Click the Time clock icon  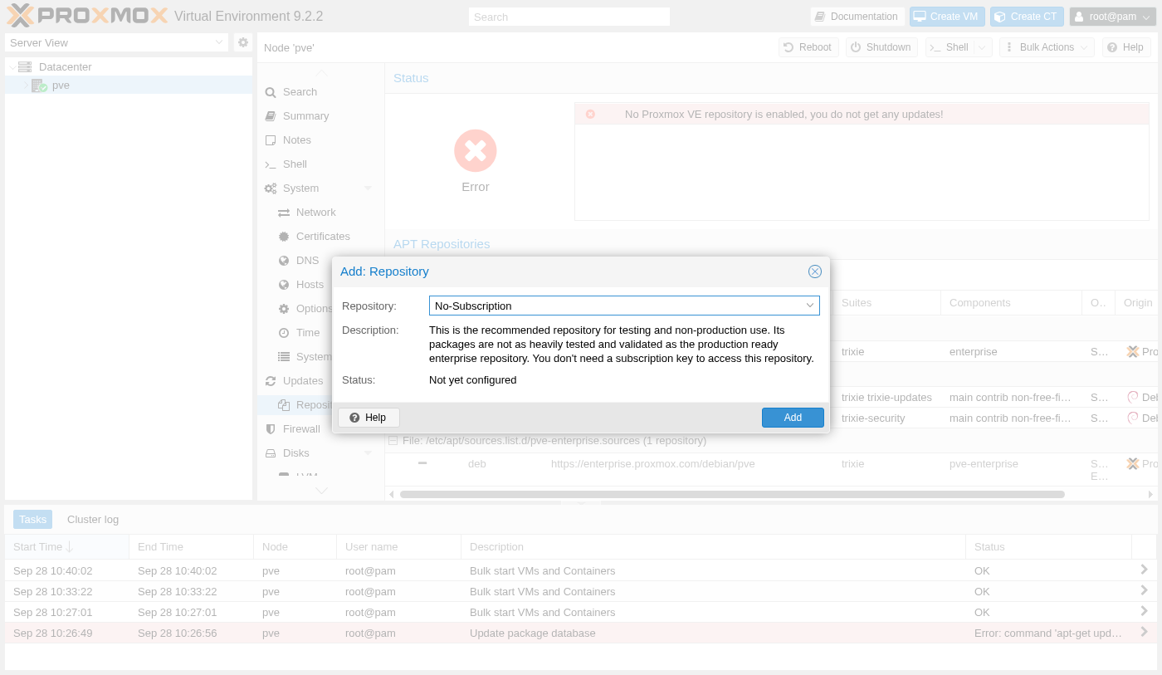pyautogui.click(x=284, y=333)
